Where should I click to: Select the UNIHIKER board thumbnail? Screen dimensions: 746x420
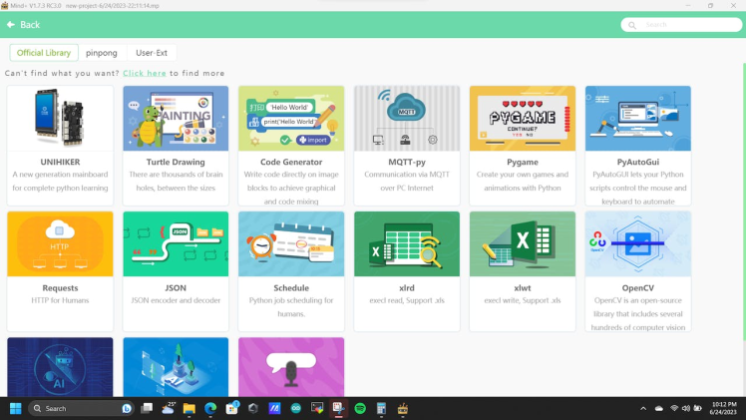pos(60,118)
